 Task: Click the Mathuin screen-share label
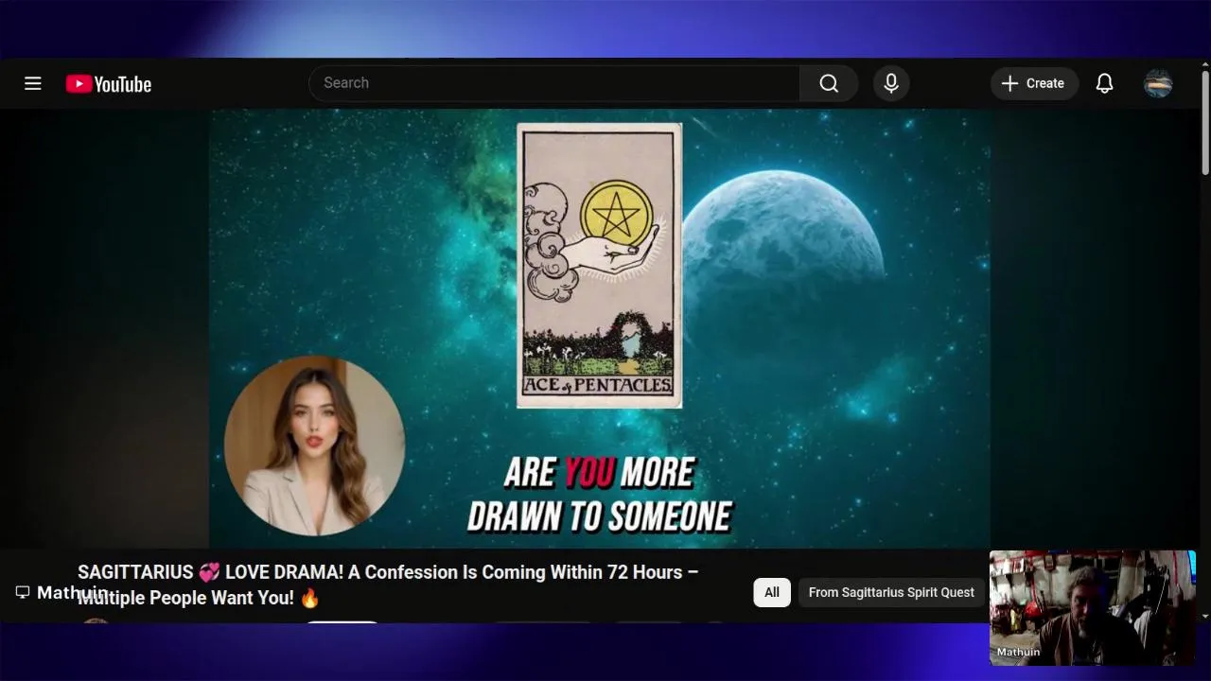(61, 593)
